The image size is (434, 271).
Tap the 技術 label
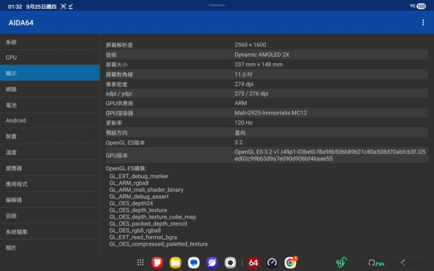tap(111, 55)
